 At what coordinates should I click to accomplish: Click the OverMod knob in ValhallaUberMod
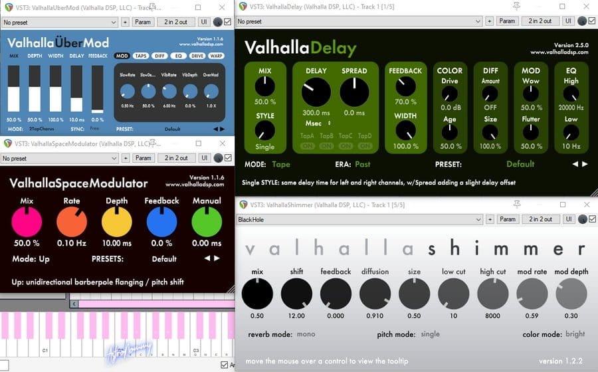tap(211, 92)
